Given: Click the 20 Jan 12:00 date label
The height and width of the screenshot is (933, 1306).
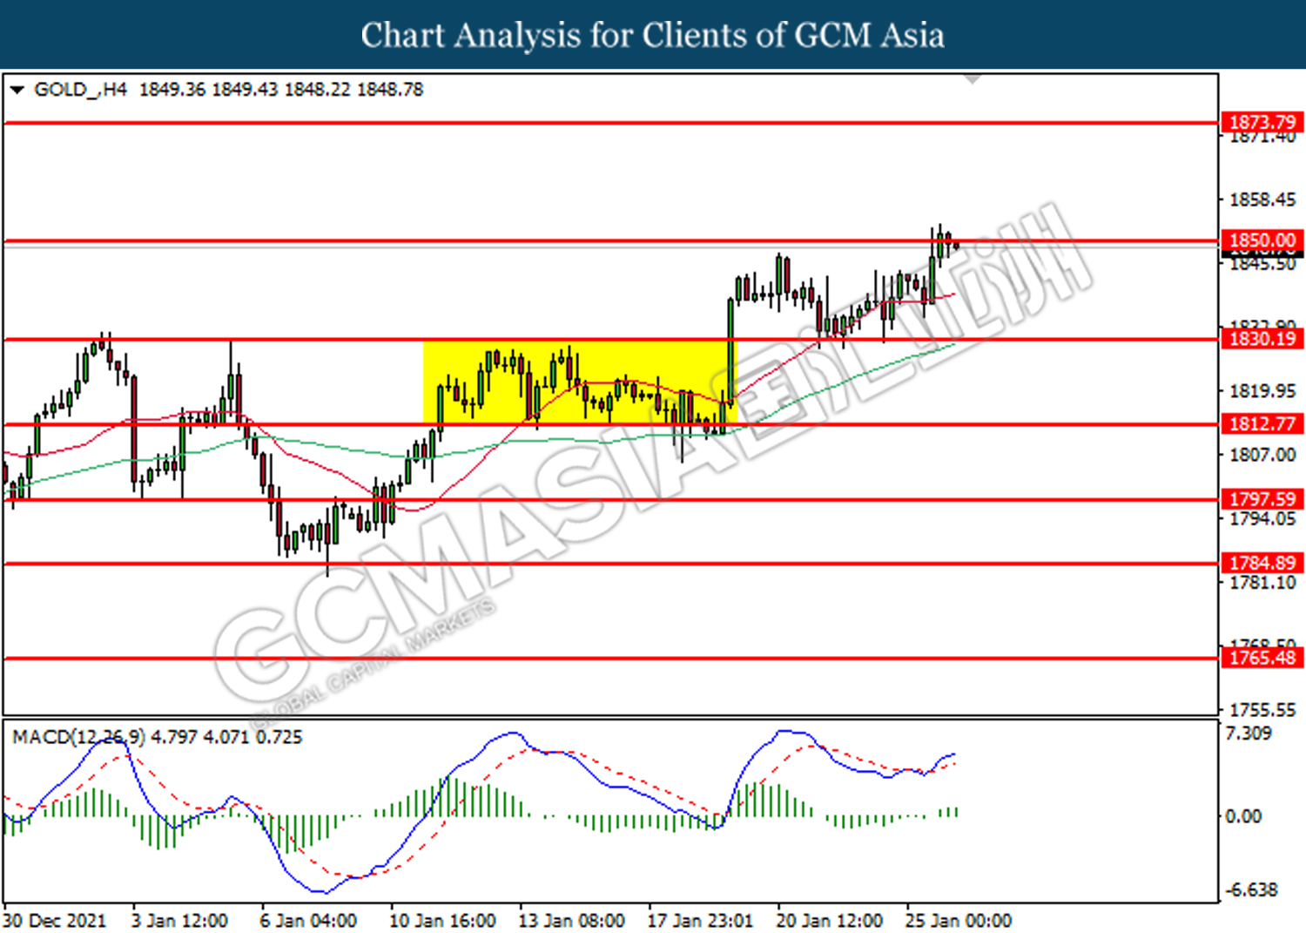Looking at the screenshot, I should 829,921.
